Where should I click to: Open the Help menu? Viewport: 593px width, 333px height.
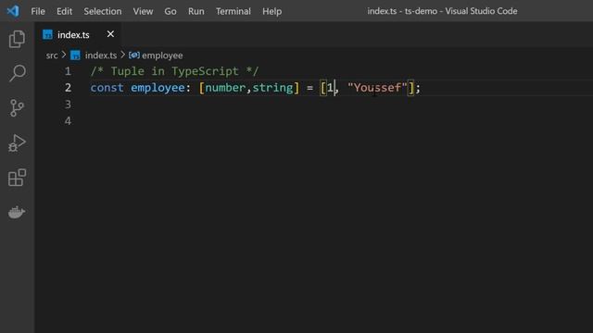click(x=271, y=11)
